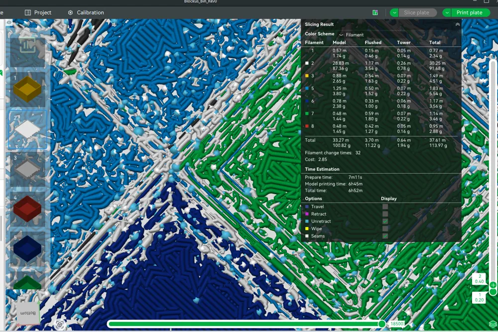Open the Print plate dropdown arrow
The height and width of the screenshot is (332, 498).
pos(447,12)
